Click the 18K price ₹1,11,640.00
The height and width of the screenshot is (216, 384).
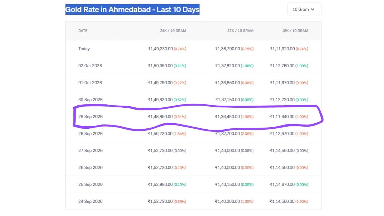pos(282,116)
